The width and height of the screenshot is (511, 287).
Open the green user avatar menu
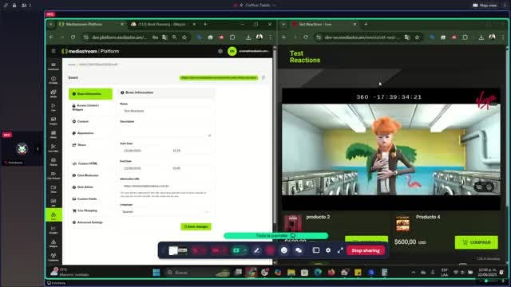232,51
